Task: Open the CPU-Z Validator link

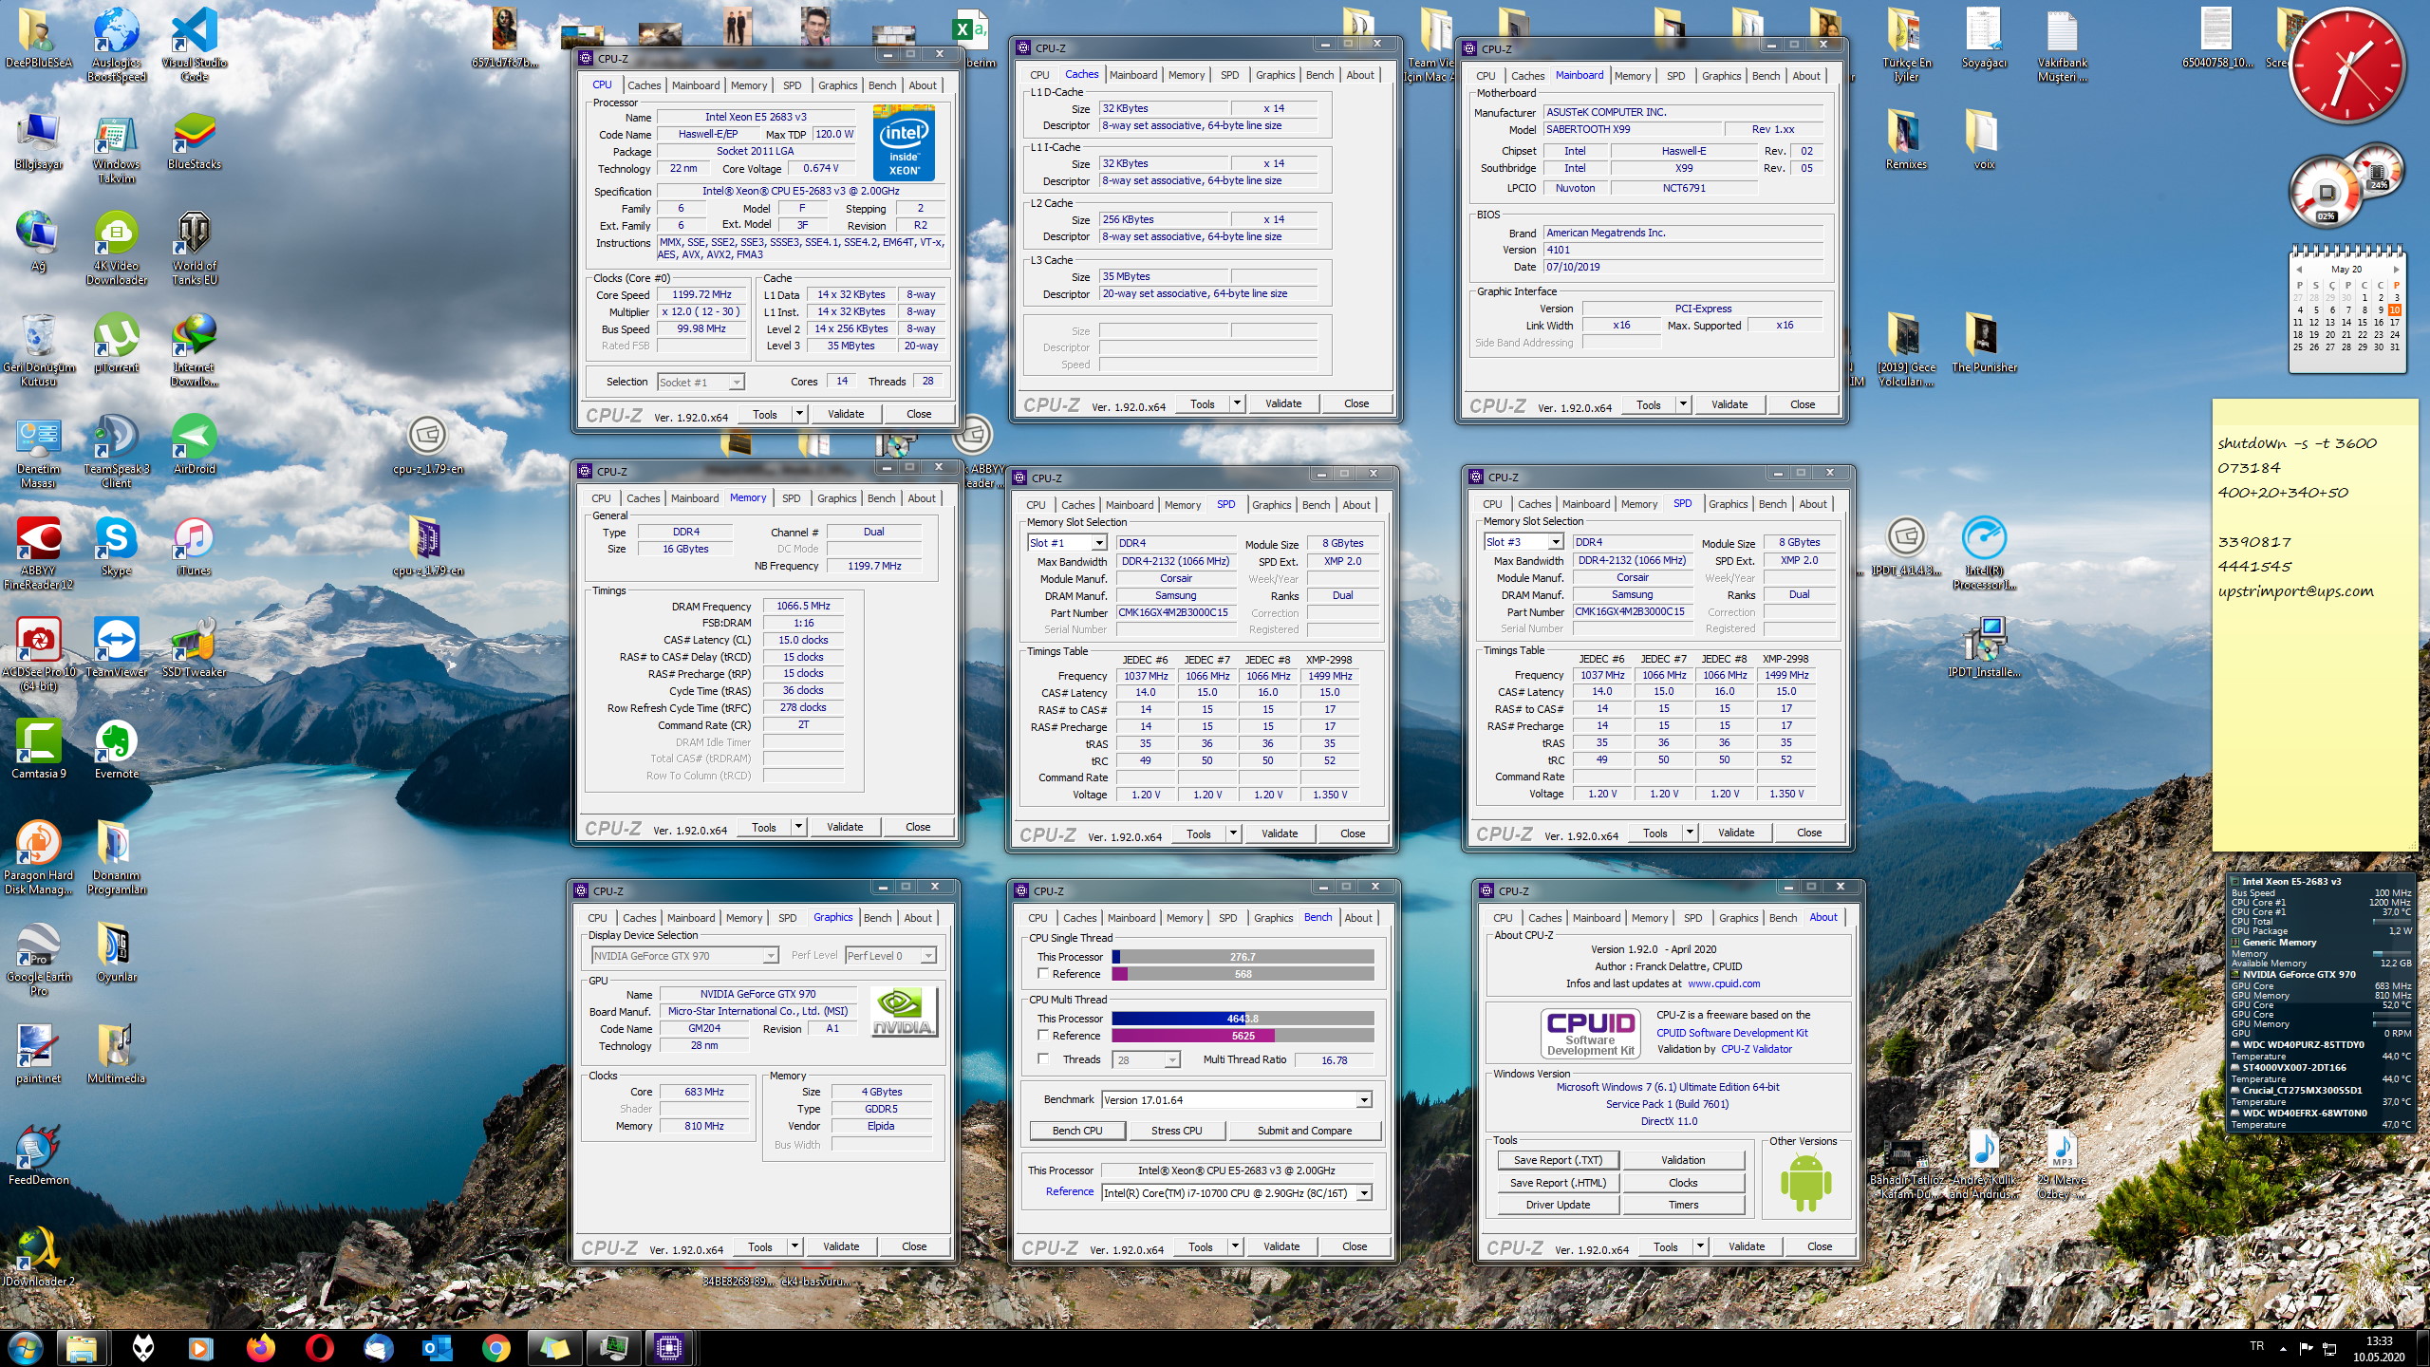Action: (1756, 1049)
